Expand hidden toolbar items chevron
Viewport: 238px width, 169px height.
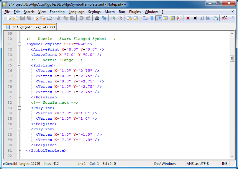pos(233,17)
